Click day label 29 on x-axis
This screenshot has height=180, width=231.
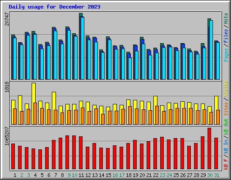point(203,175)
